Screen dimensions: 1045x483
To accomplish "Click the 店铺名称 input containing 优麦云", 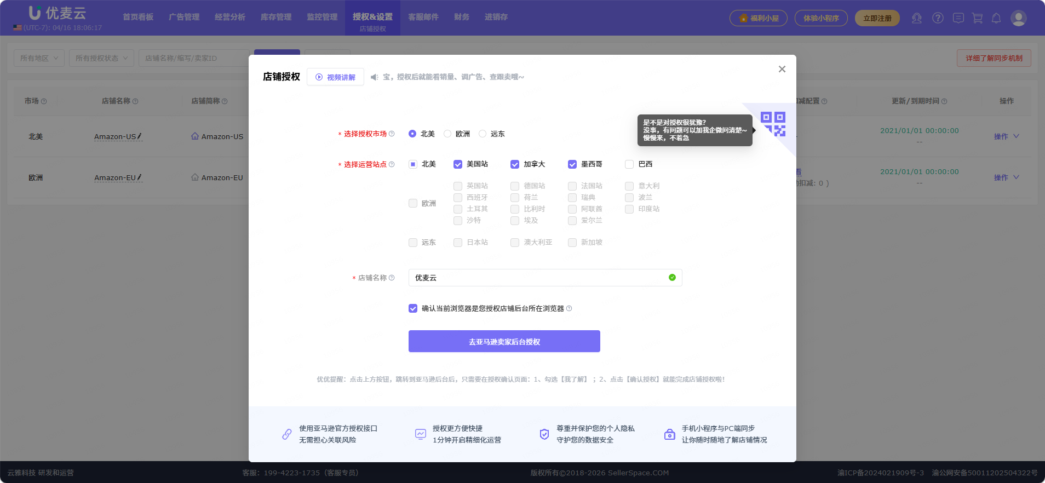I will click(x=546, y=278).
